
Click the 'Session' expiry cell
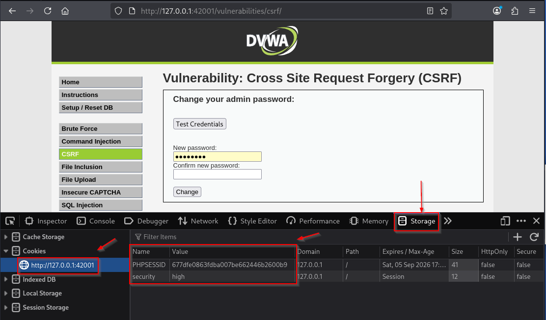tap(414, 276)
